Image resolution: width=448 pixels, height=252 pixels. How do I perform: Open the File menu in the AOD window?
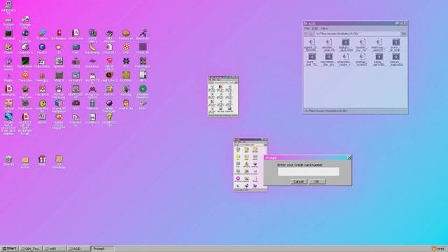[307, 29]
